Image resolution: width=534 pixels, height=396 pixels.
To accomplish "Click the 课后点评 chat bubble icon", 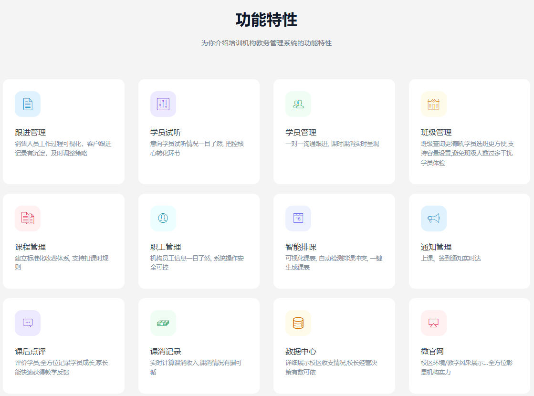I will [x=28, y=323].
